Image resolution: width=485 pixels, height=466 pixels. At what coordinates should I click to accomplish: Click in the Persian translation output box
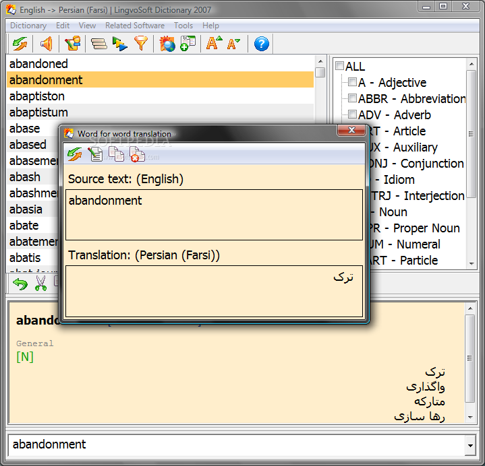[214, 291]
